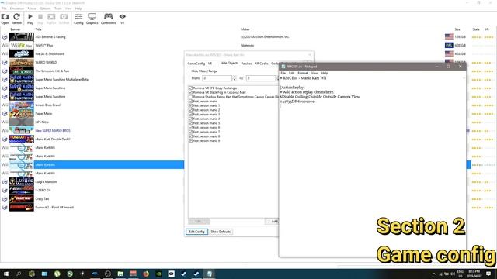Toggle the 'first person mario 5' checkbox

[190, 123]
